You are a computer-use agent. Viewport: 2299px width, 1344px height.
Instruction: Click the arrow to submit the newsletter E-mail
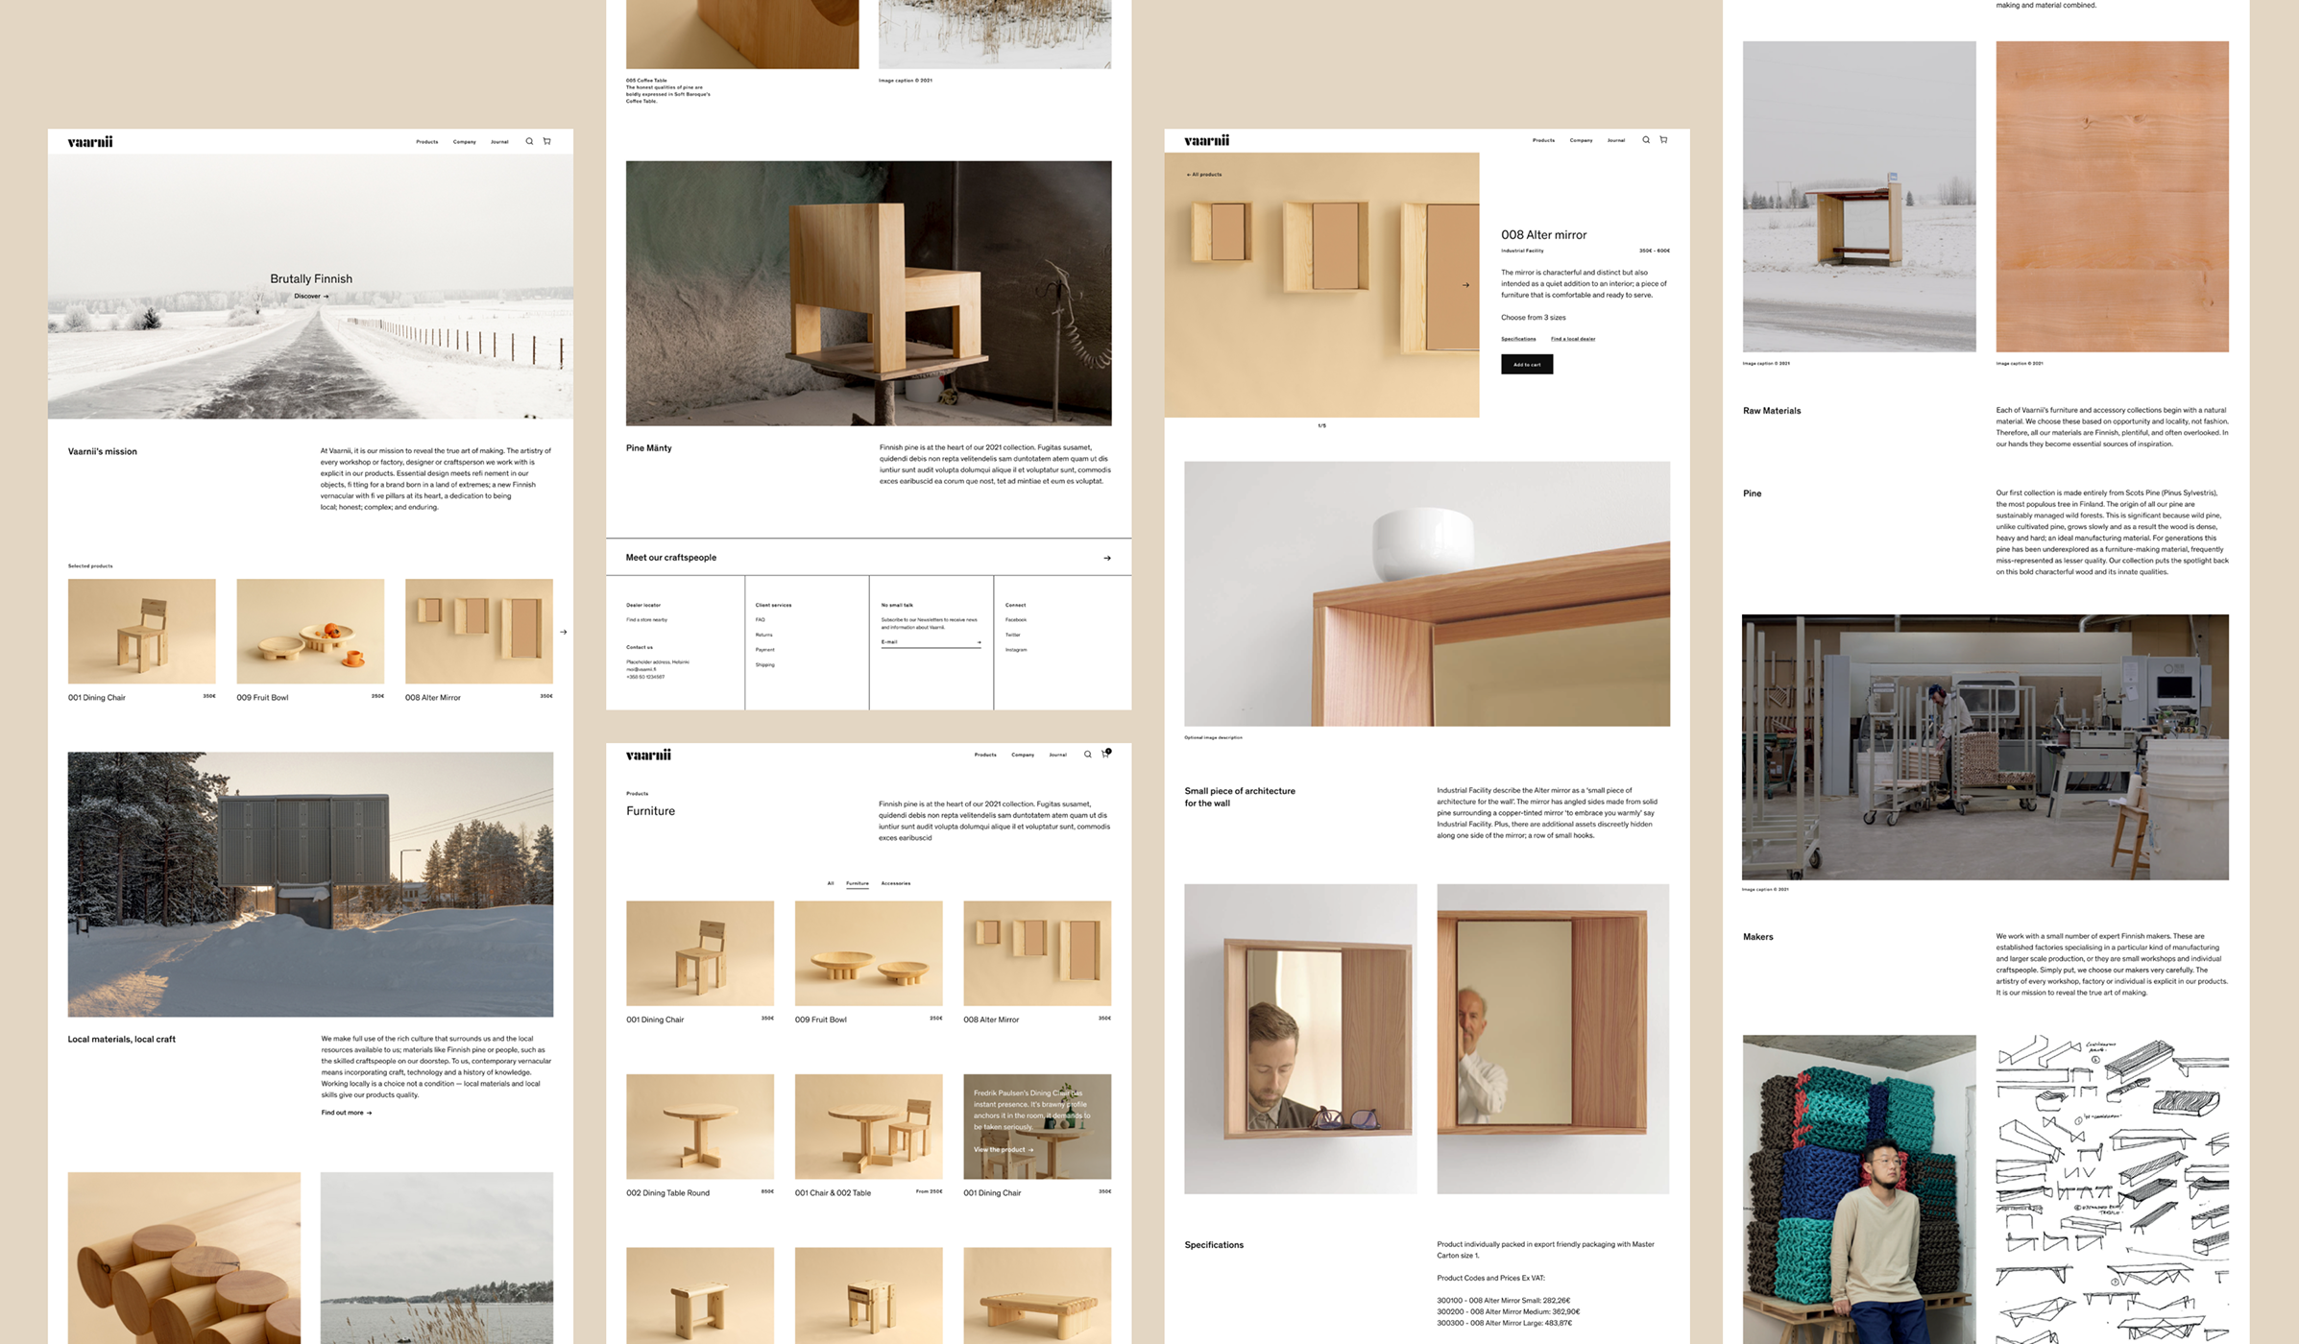click(x=978, y=640)
